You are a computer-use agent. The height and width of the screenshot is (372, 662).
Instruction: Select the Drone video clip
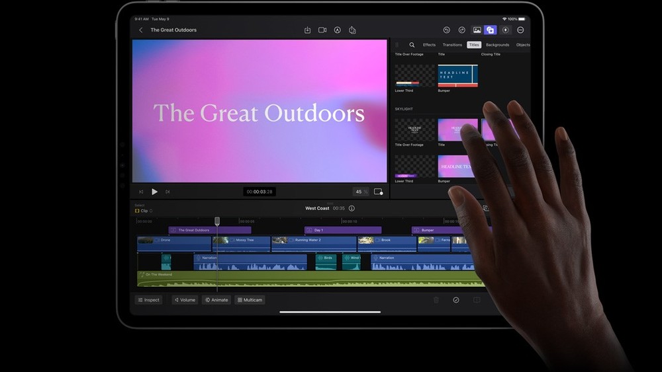[x=174, y=244]
